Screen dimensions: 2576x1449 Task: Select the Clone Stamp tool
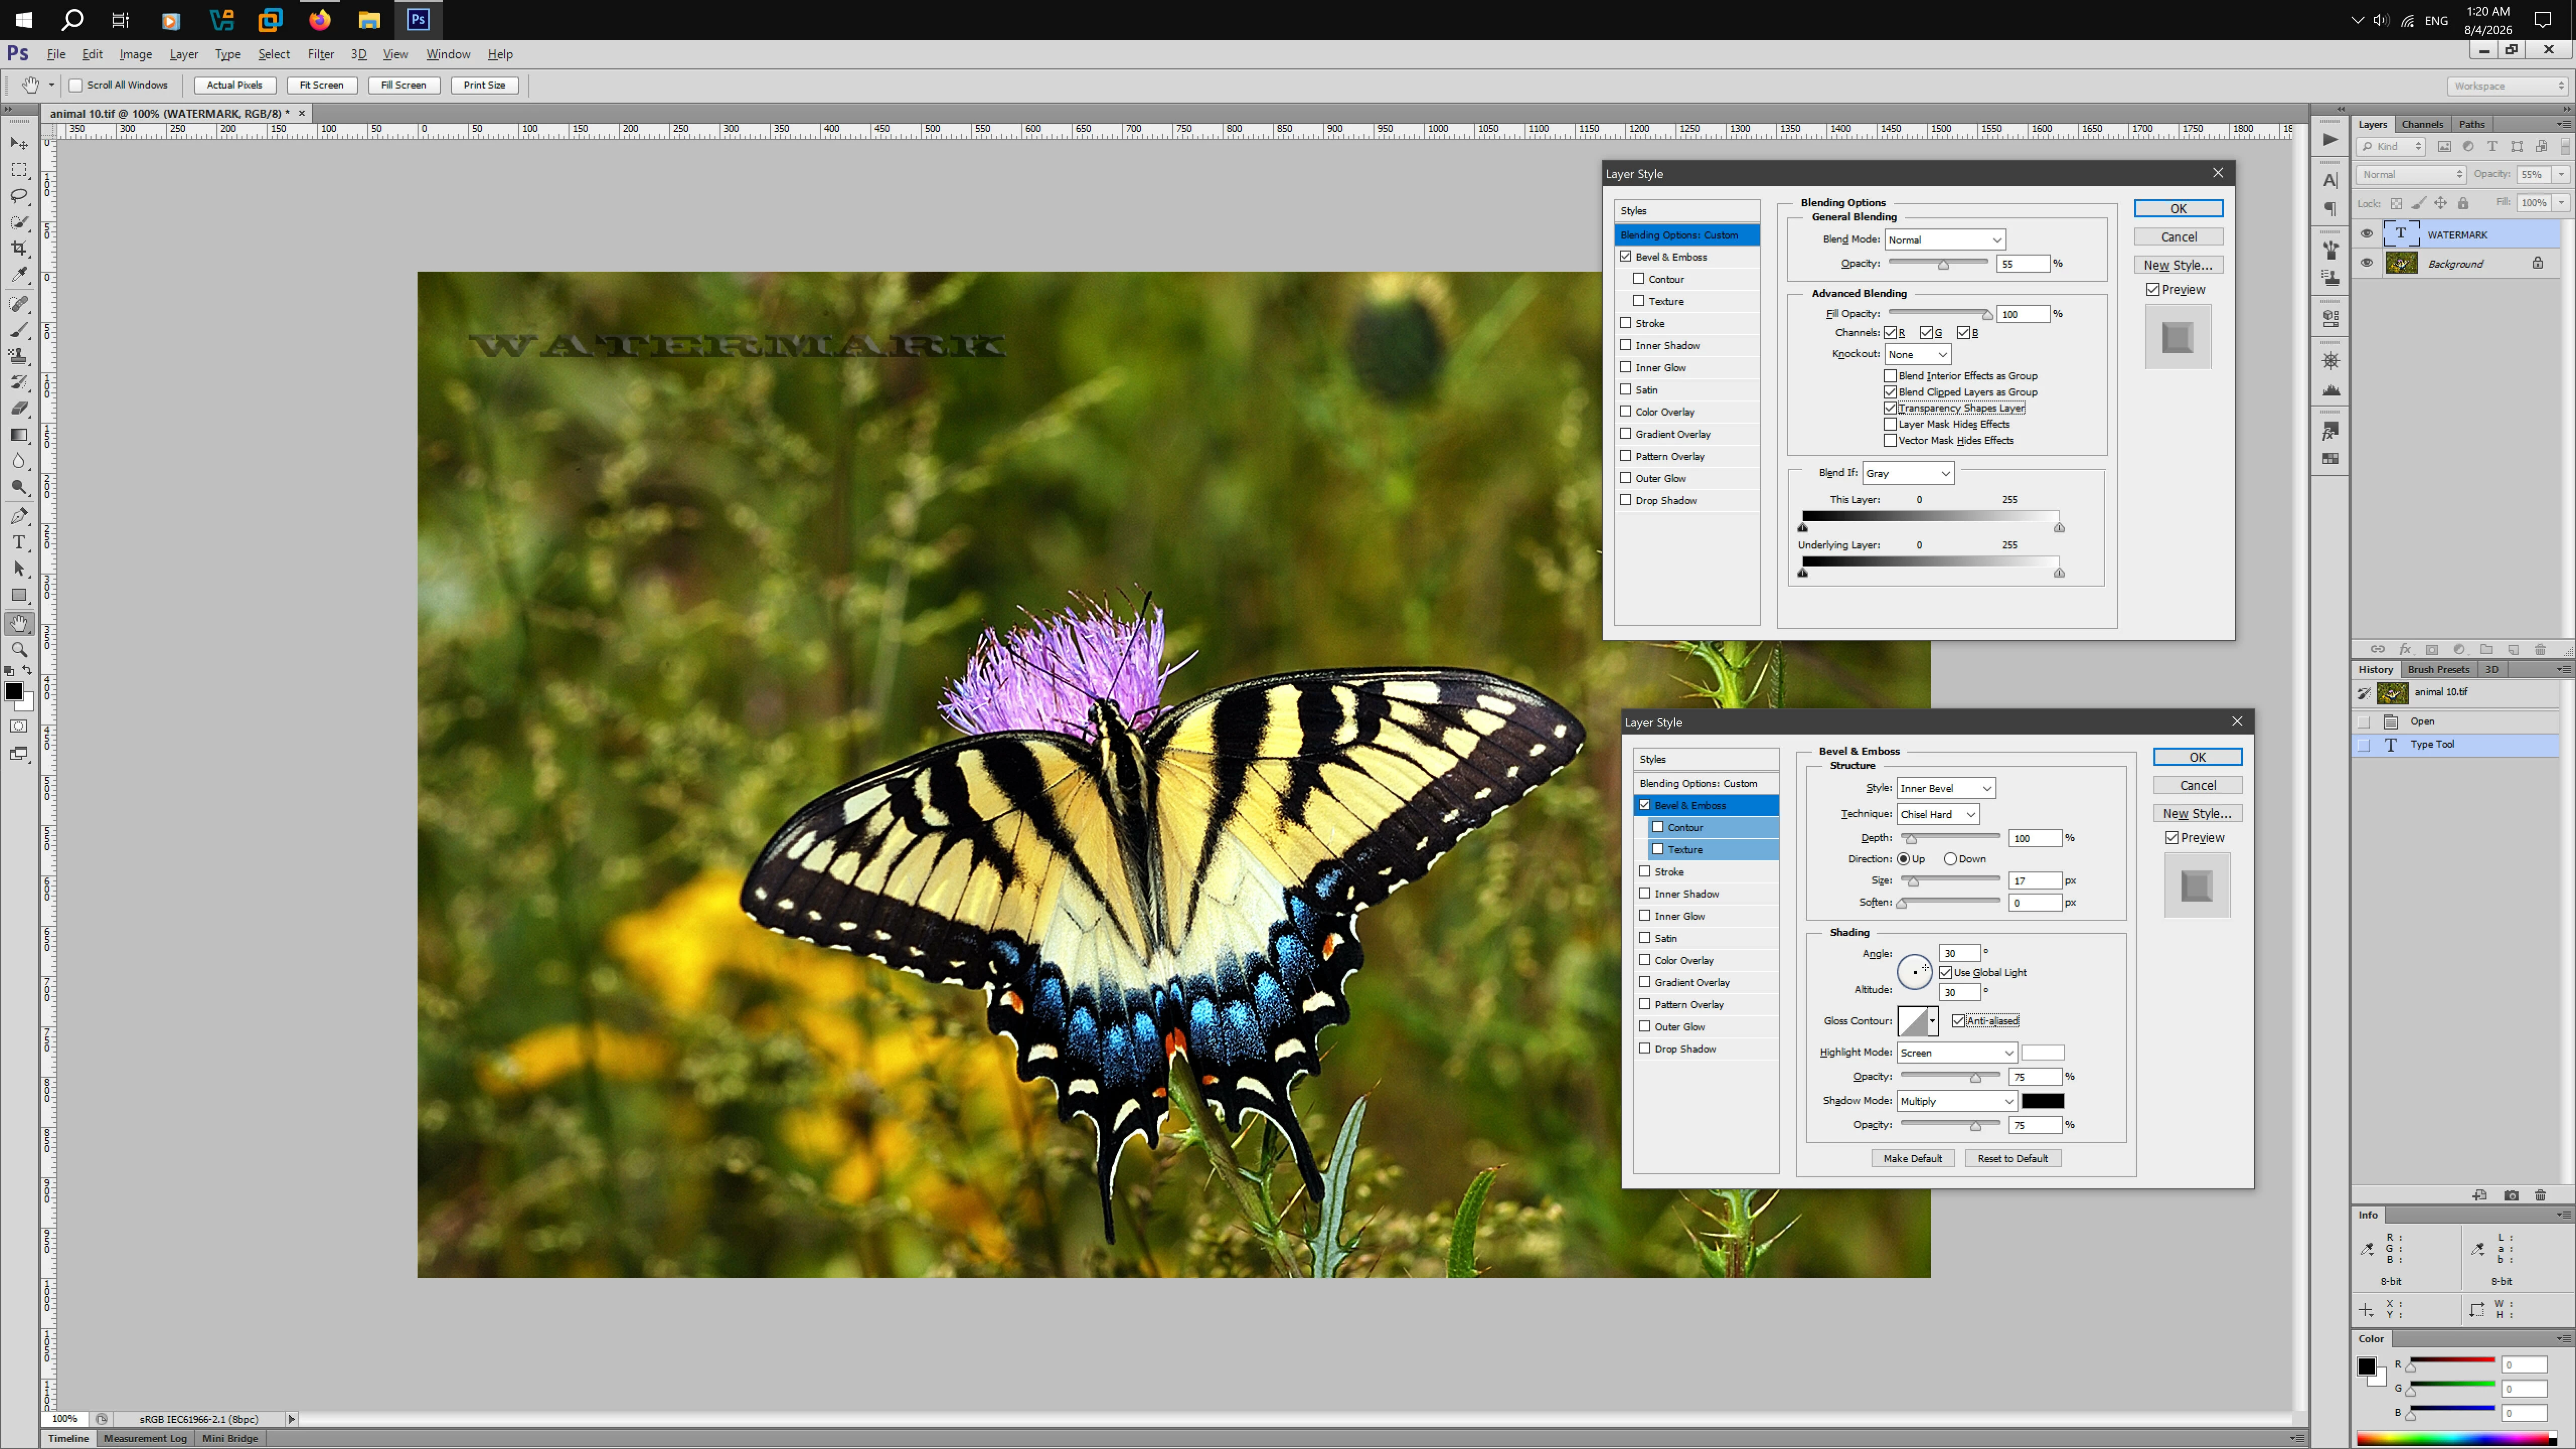click(19, 355)
